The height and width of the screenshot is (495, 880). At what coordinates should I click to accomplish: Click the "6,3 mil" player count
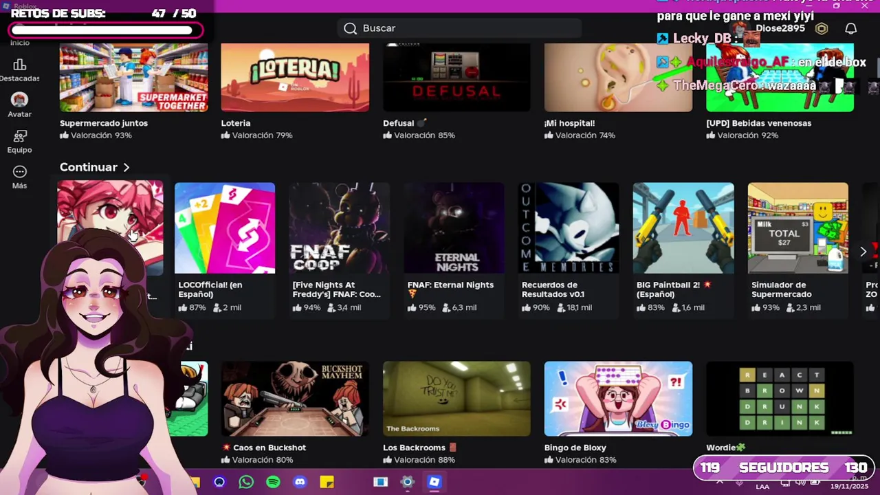click(459, 307)
